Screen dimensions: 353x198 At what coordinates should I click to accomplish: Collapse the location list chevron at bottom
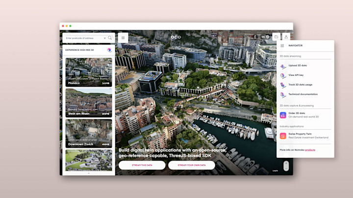tap(89, 173)
